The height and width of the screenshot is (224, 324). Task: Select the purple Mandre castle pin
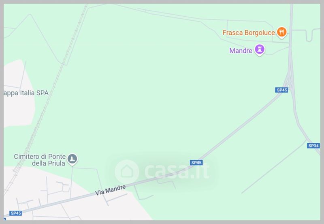point(260,50)
